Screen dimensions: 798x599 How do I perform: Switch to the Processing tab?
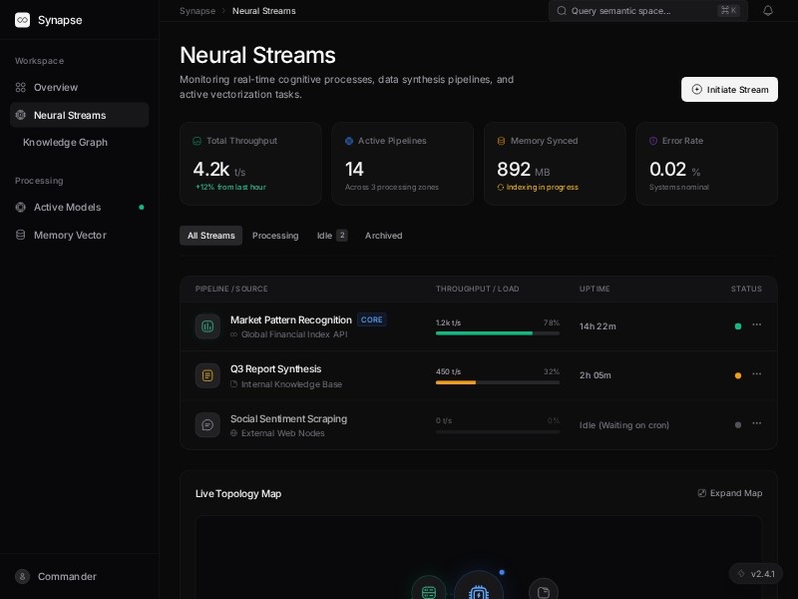275,236
